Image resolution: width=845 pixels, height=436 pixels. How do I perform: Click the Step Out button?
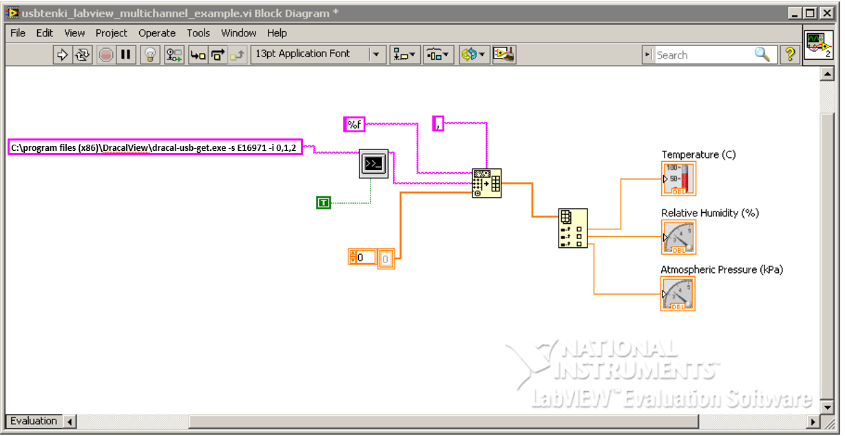[238, 55]
